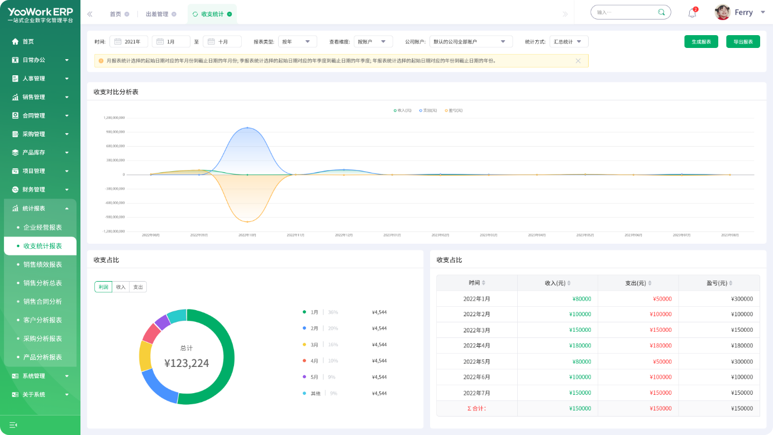
Task: Collapse sidebar with double-chevron icon
Action: [x=90, y=14]
